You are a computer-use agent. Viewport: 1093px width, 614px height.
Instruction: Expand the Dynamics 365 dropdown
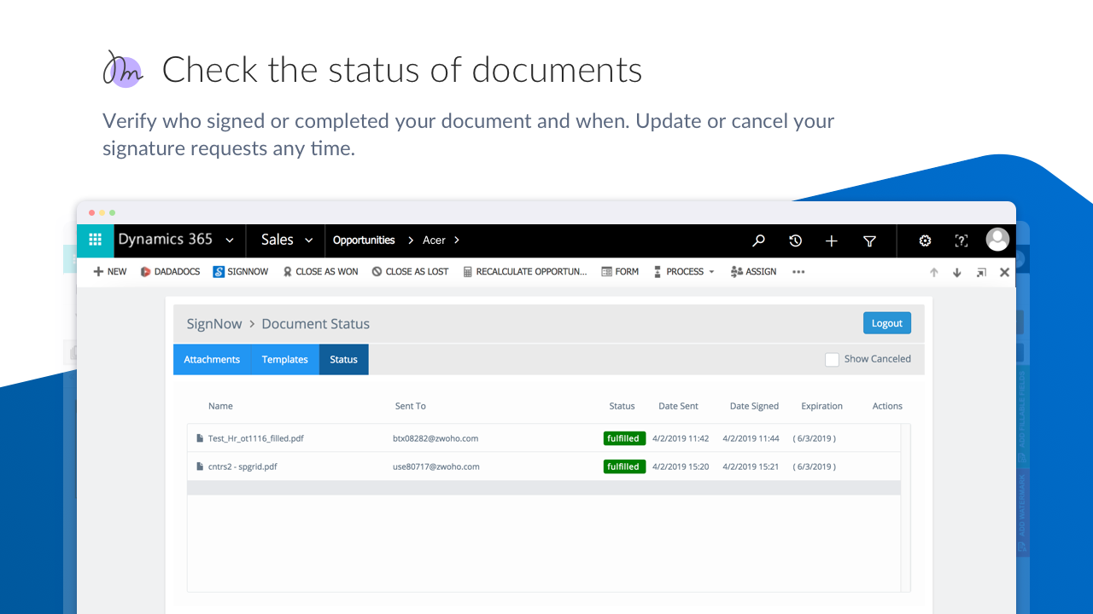pyautogui.click(x=230, y=240)
